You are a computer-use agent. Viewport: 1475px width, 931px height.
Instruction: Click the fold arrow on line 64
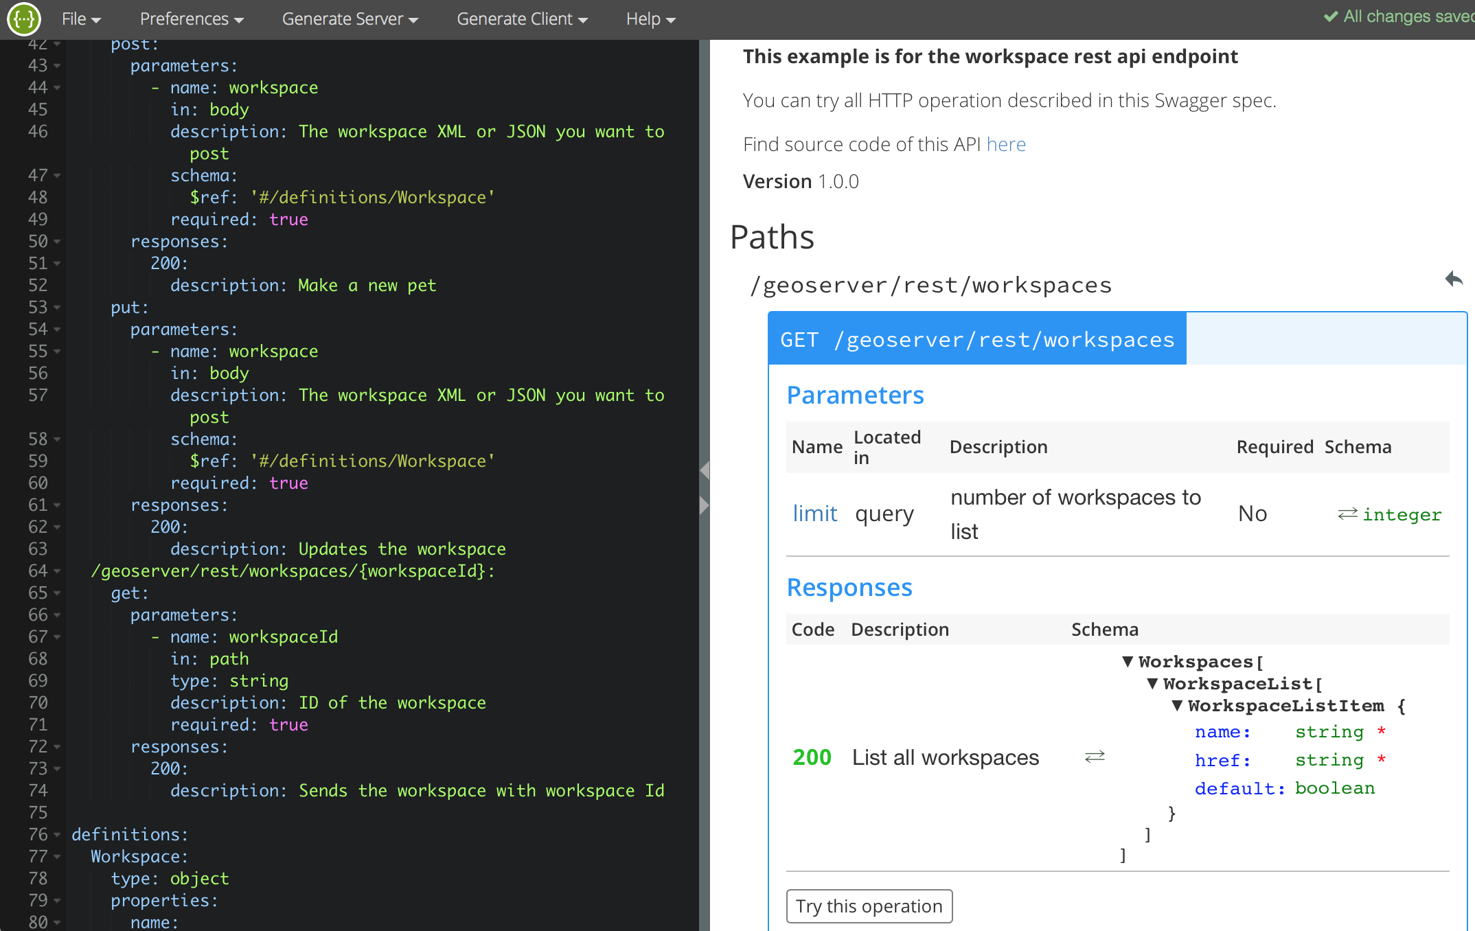click(56, 572)
